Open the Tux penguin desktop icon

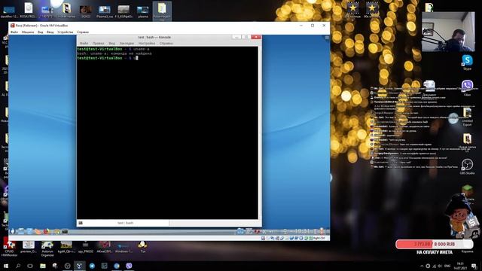tap(142, 246)
